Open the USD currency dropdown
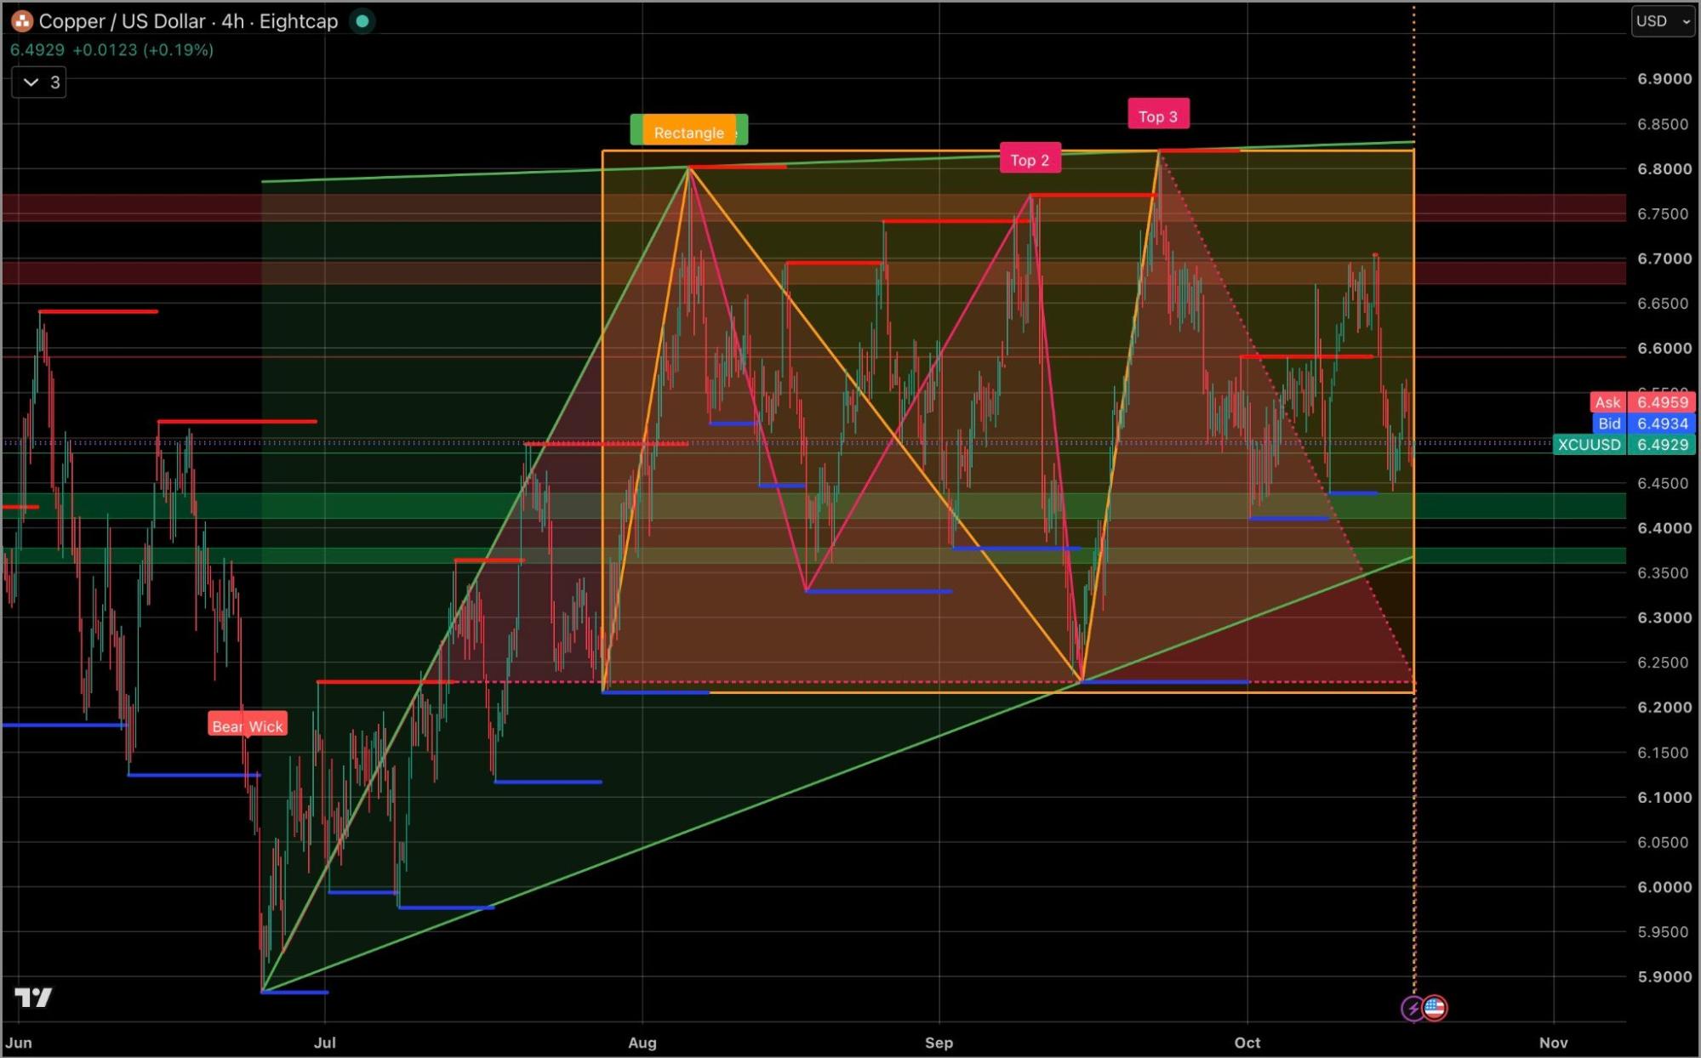Screen dimensions: 1701x1058 coord(1664,21)
